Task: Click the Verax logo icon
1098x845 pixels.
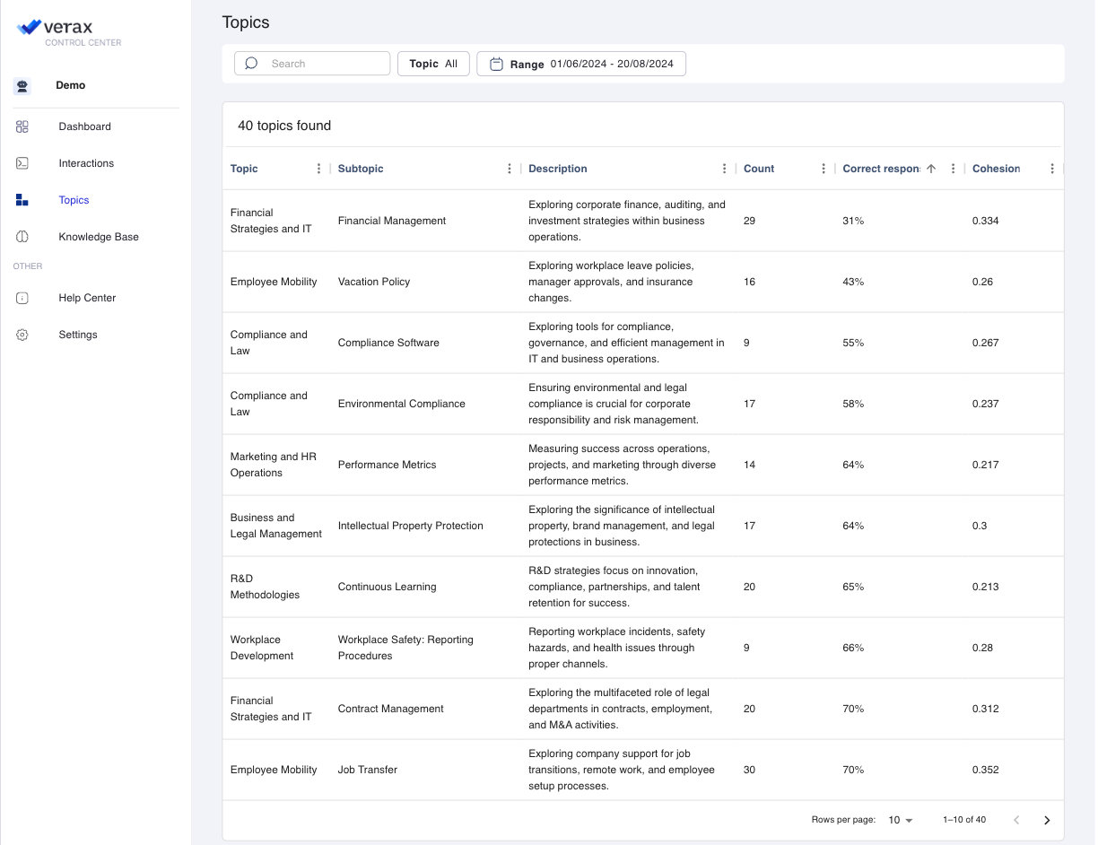Action: (x=29, y=28)
